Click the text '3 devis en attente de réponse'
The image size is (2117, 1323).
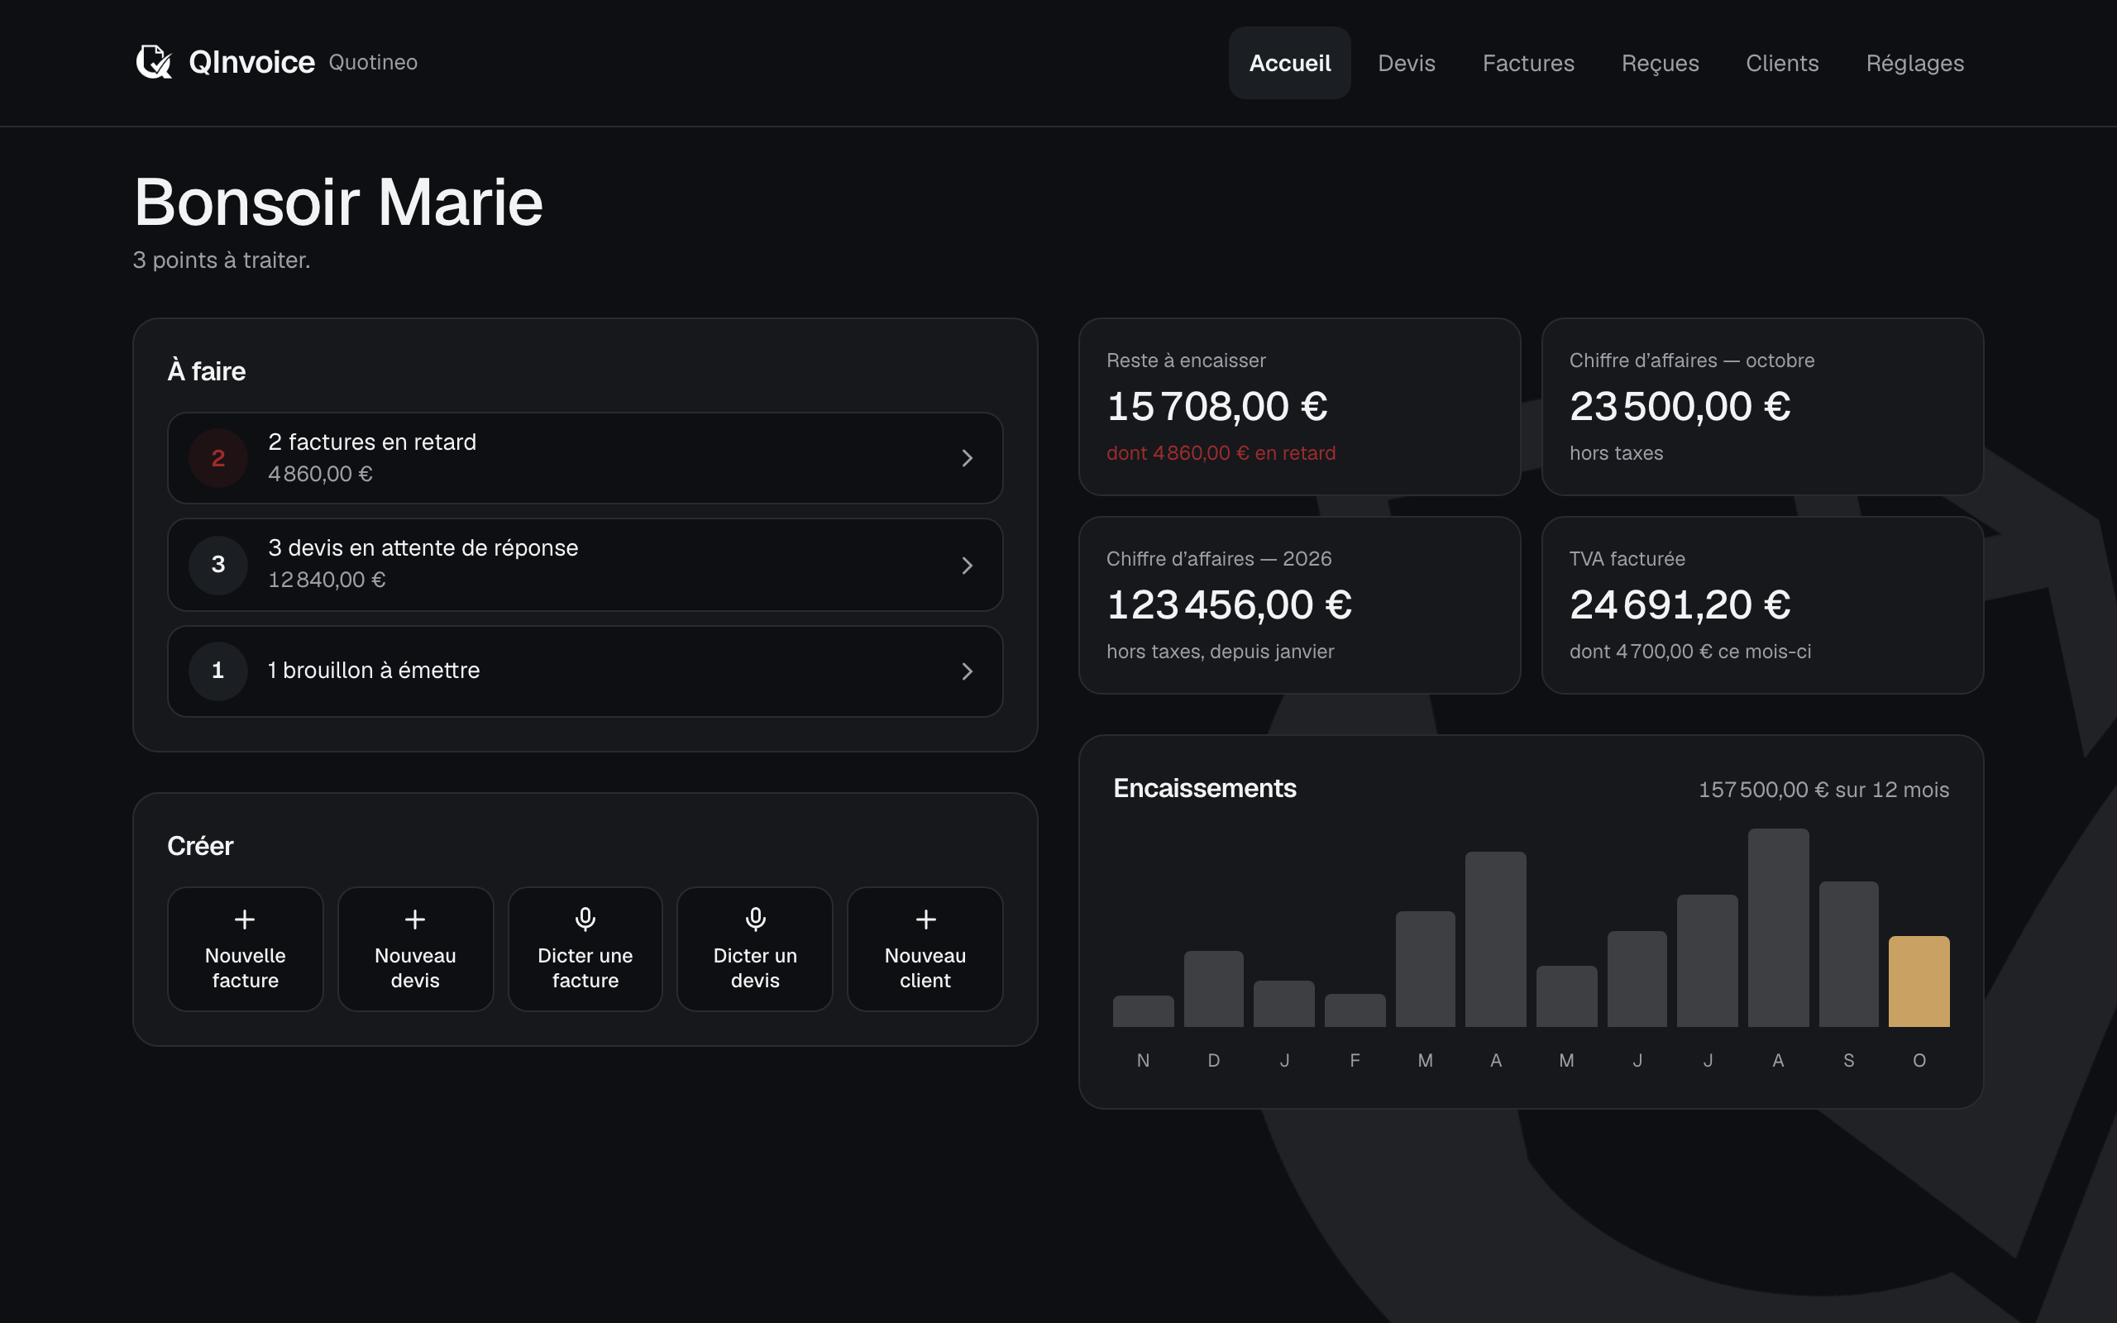423,547
